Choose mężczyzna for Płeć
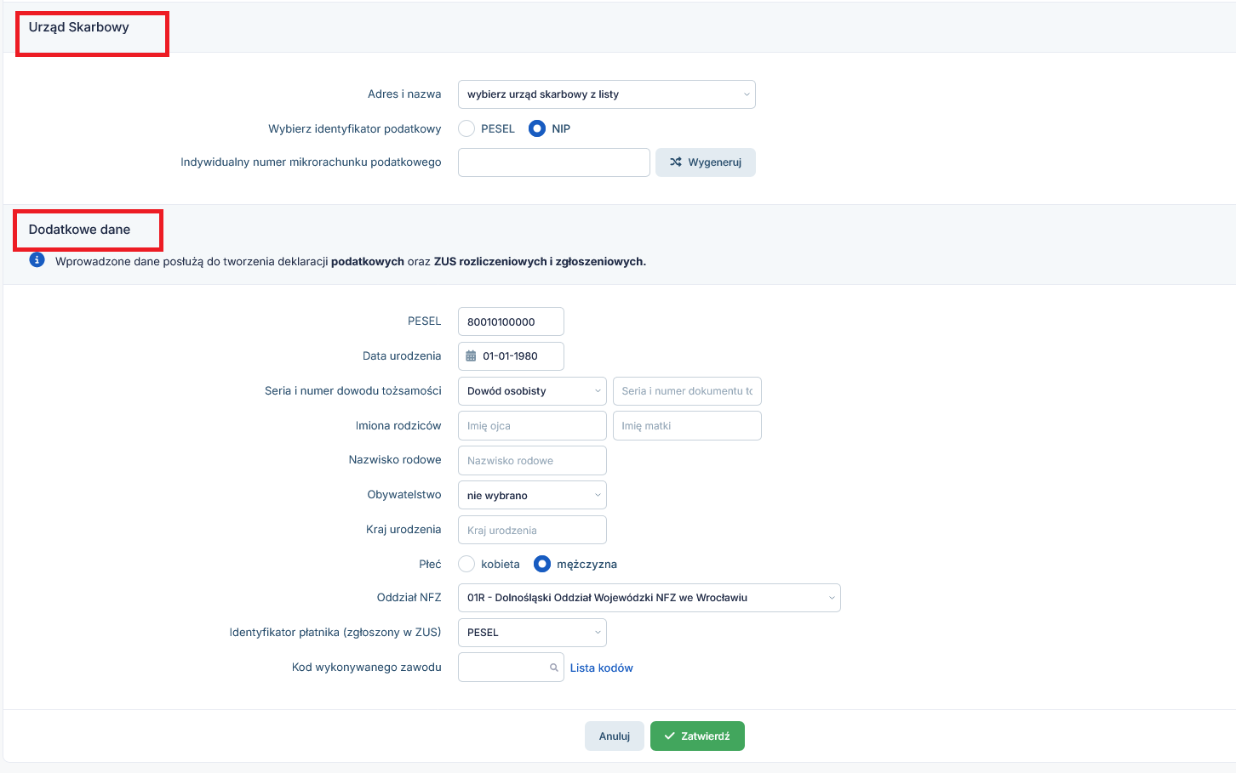Screen dimensions: 1236x773 [x=542, y=564]
